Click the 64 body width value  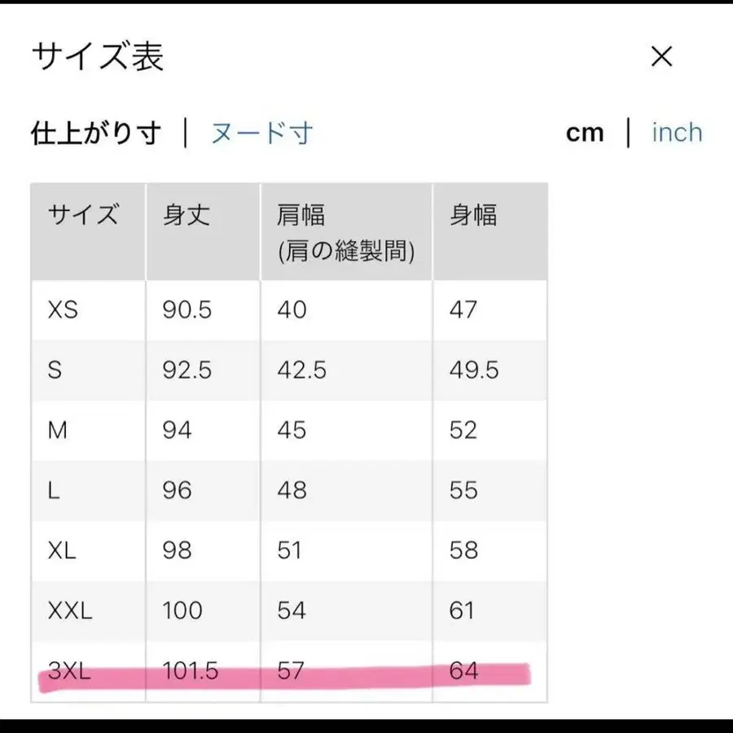click(x=463, y=671)
